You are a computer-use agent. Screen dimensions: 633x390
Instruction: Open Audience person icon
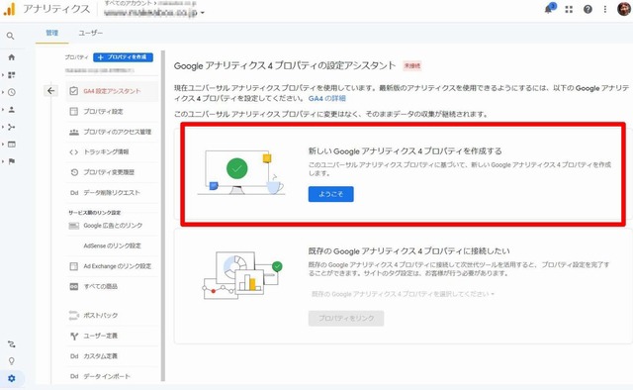click(x=11, y=110)
